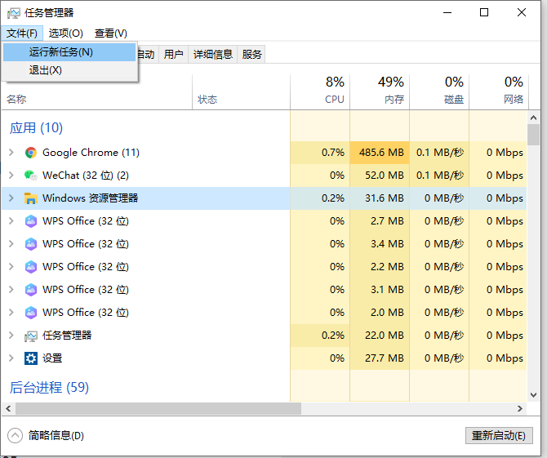
Task: Expand the WeChat process group
Action: click(x=11, y=176)
